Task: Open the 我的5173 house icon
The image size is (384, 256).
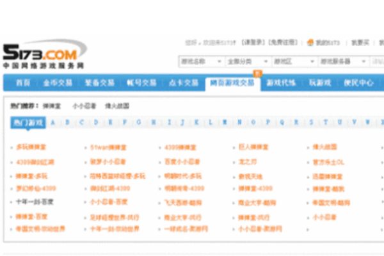Action: pyautogui.click(x=310, y=43)
